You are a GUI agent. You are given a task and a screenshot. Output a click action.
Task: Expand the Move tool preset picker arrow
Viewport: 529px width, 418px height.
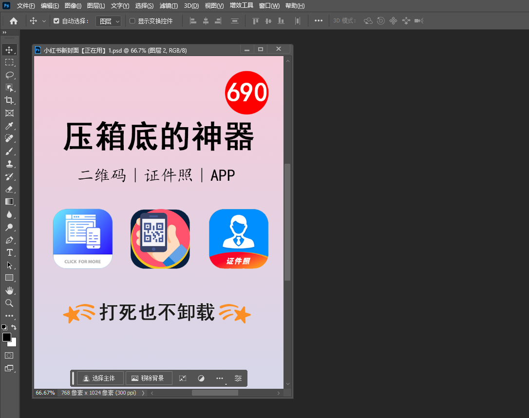tap(44, 21)
